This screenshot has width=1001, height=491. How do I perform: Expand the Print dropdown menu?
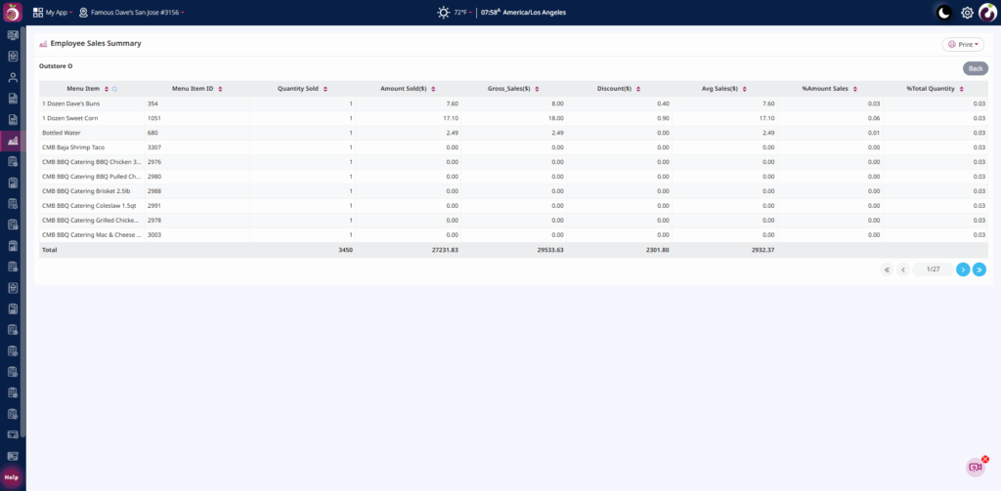(963, 44)
